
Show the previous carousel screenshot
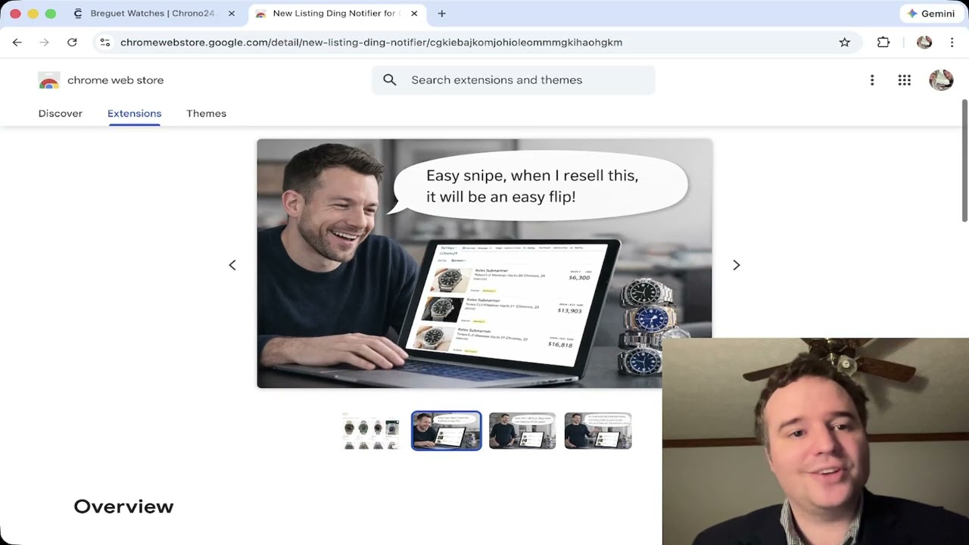pyautogui.click(x=232, y=265)
